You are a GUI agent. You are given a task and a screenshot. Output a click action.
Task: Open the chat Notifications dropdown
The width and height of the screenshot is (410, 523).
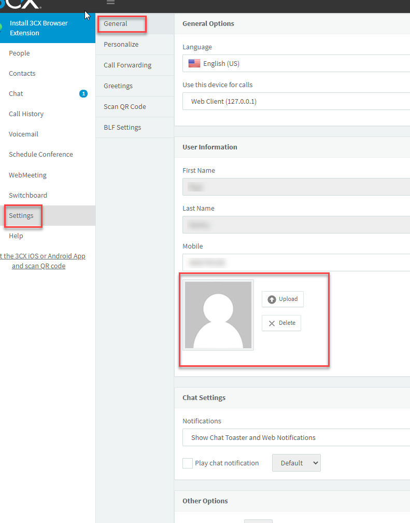click(x=296, y=437)
